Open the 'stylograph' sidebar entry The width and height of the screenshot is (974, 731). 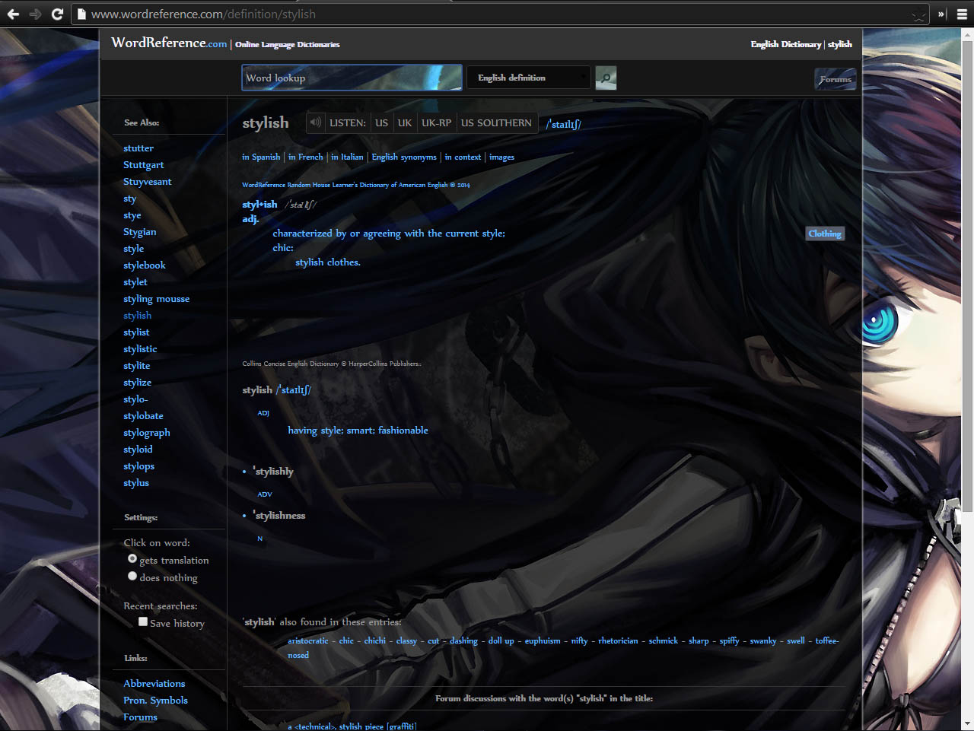click(146, 432)
